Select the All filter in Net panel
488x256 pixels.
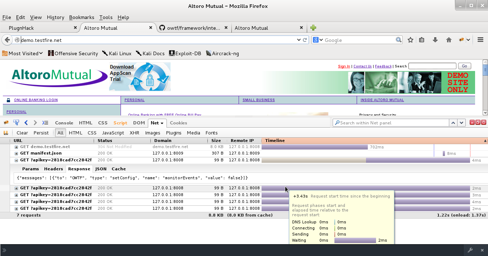60,133
